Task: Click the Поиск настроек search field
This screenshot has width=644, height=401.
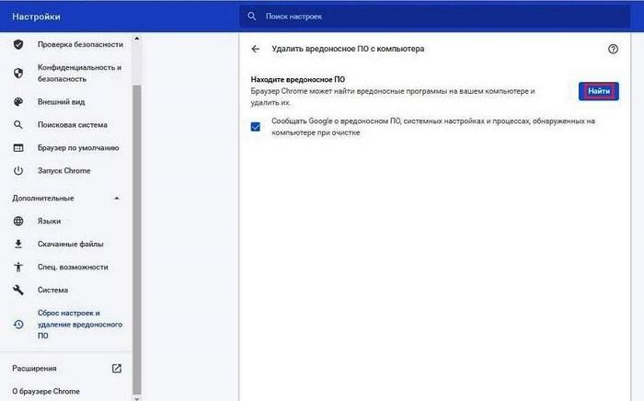Action: [434, 17]
